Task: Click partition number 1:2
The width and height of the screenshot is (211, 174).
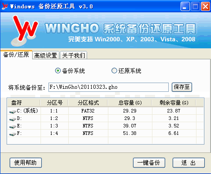Action: (54, 118)
